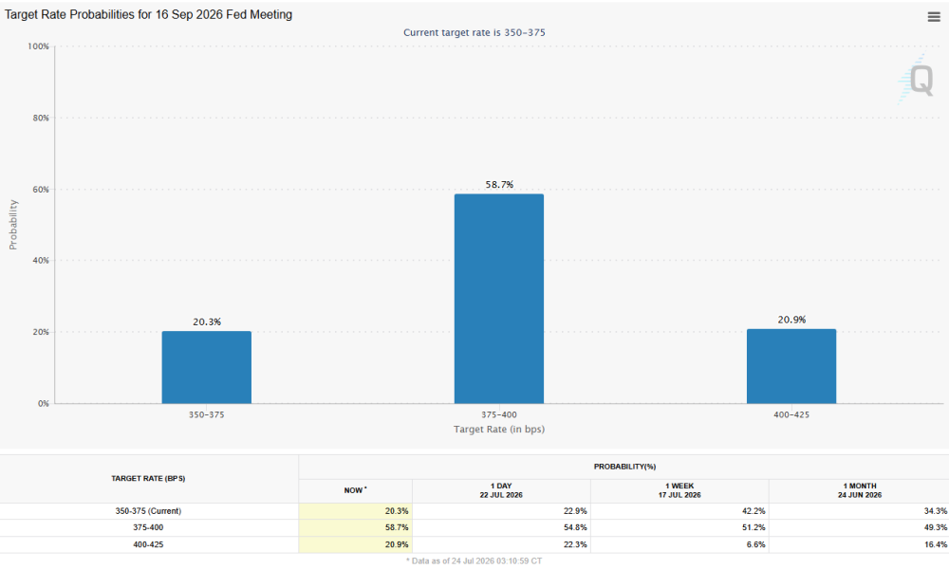Select the 400-425 probability bar
949x569 pixels.
click(x=791, y=366)
